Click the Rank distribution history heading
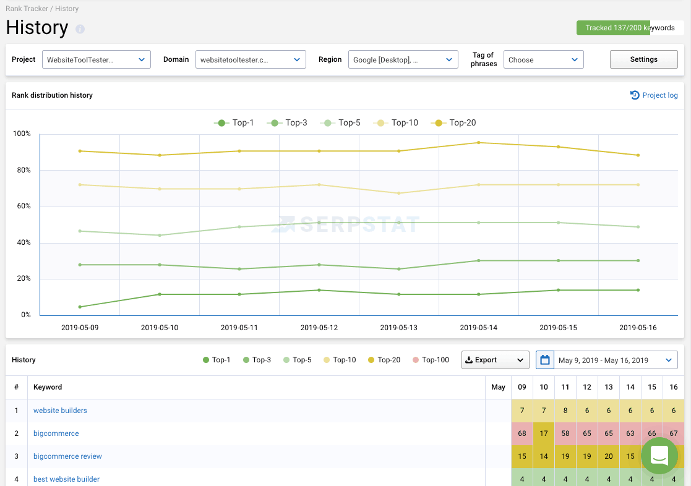Image resolution: width=691 pixels, height=486 pixels. (x=52, y=95)
